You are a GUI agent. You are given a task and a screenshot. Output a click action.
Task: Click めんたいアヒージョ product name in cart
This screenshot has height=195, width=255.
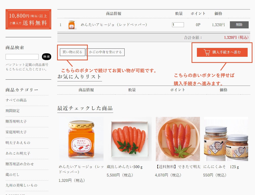[x=114, y=25]
